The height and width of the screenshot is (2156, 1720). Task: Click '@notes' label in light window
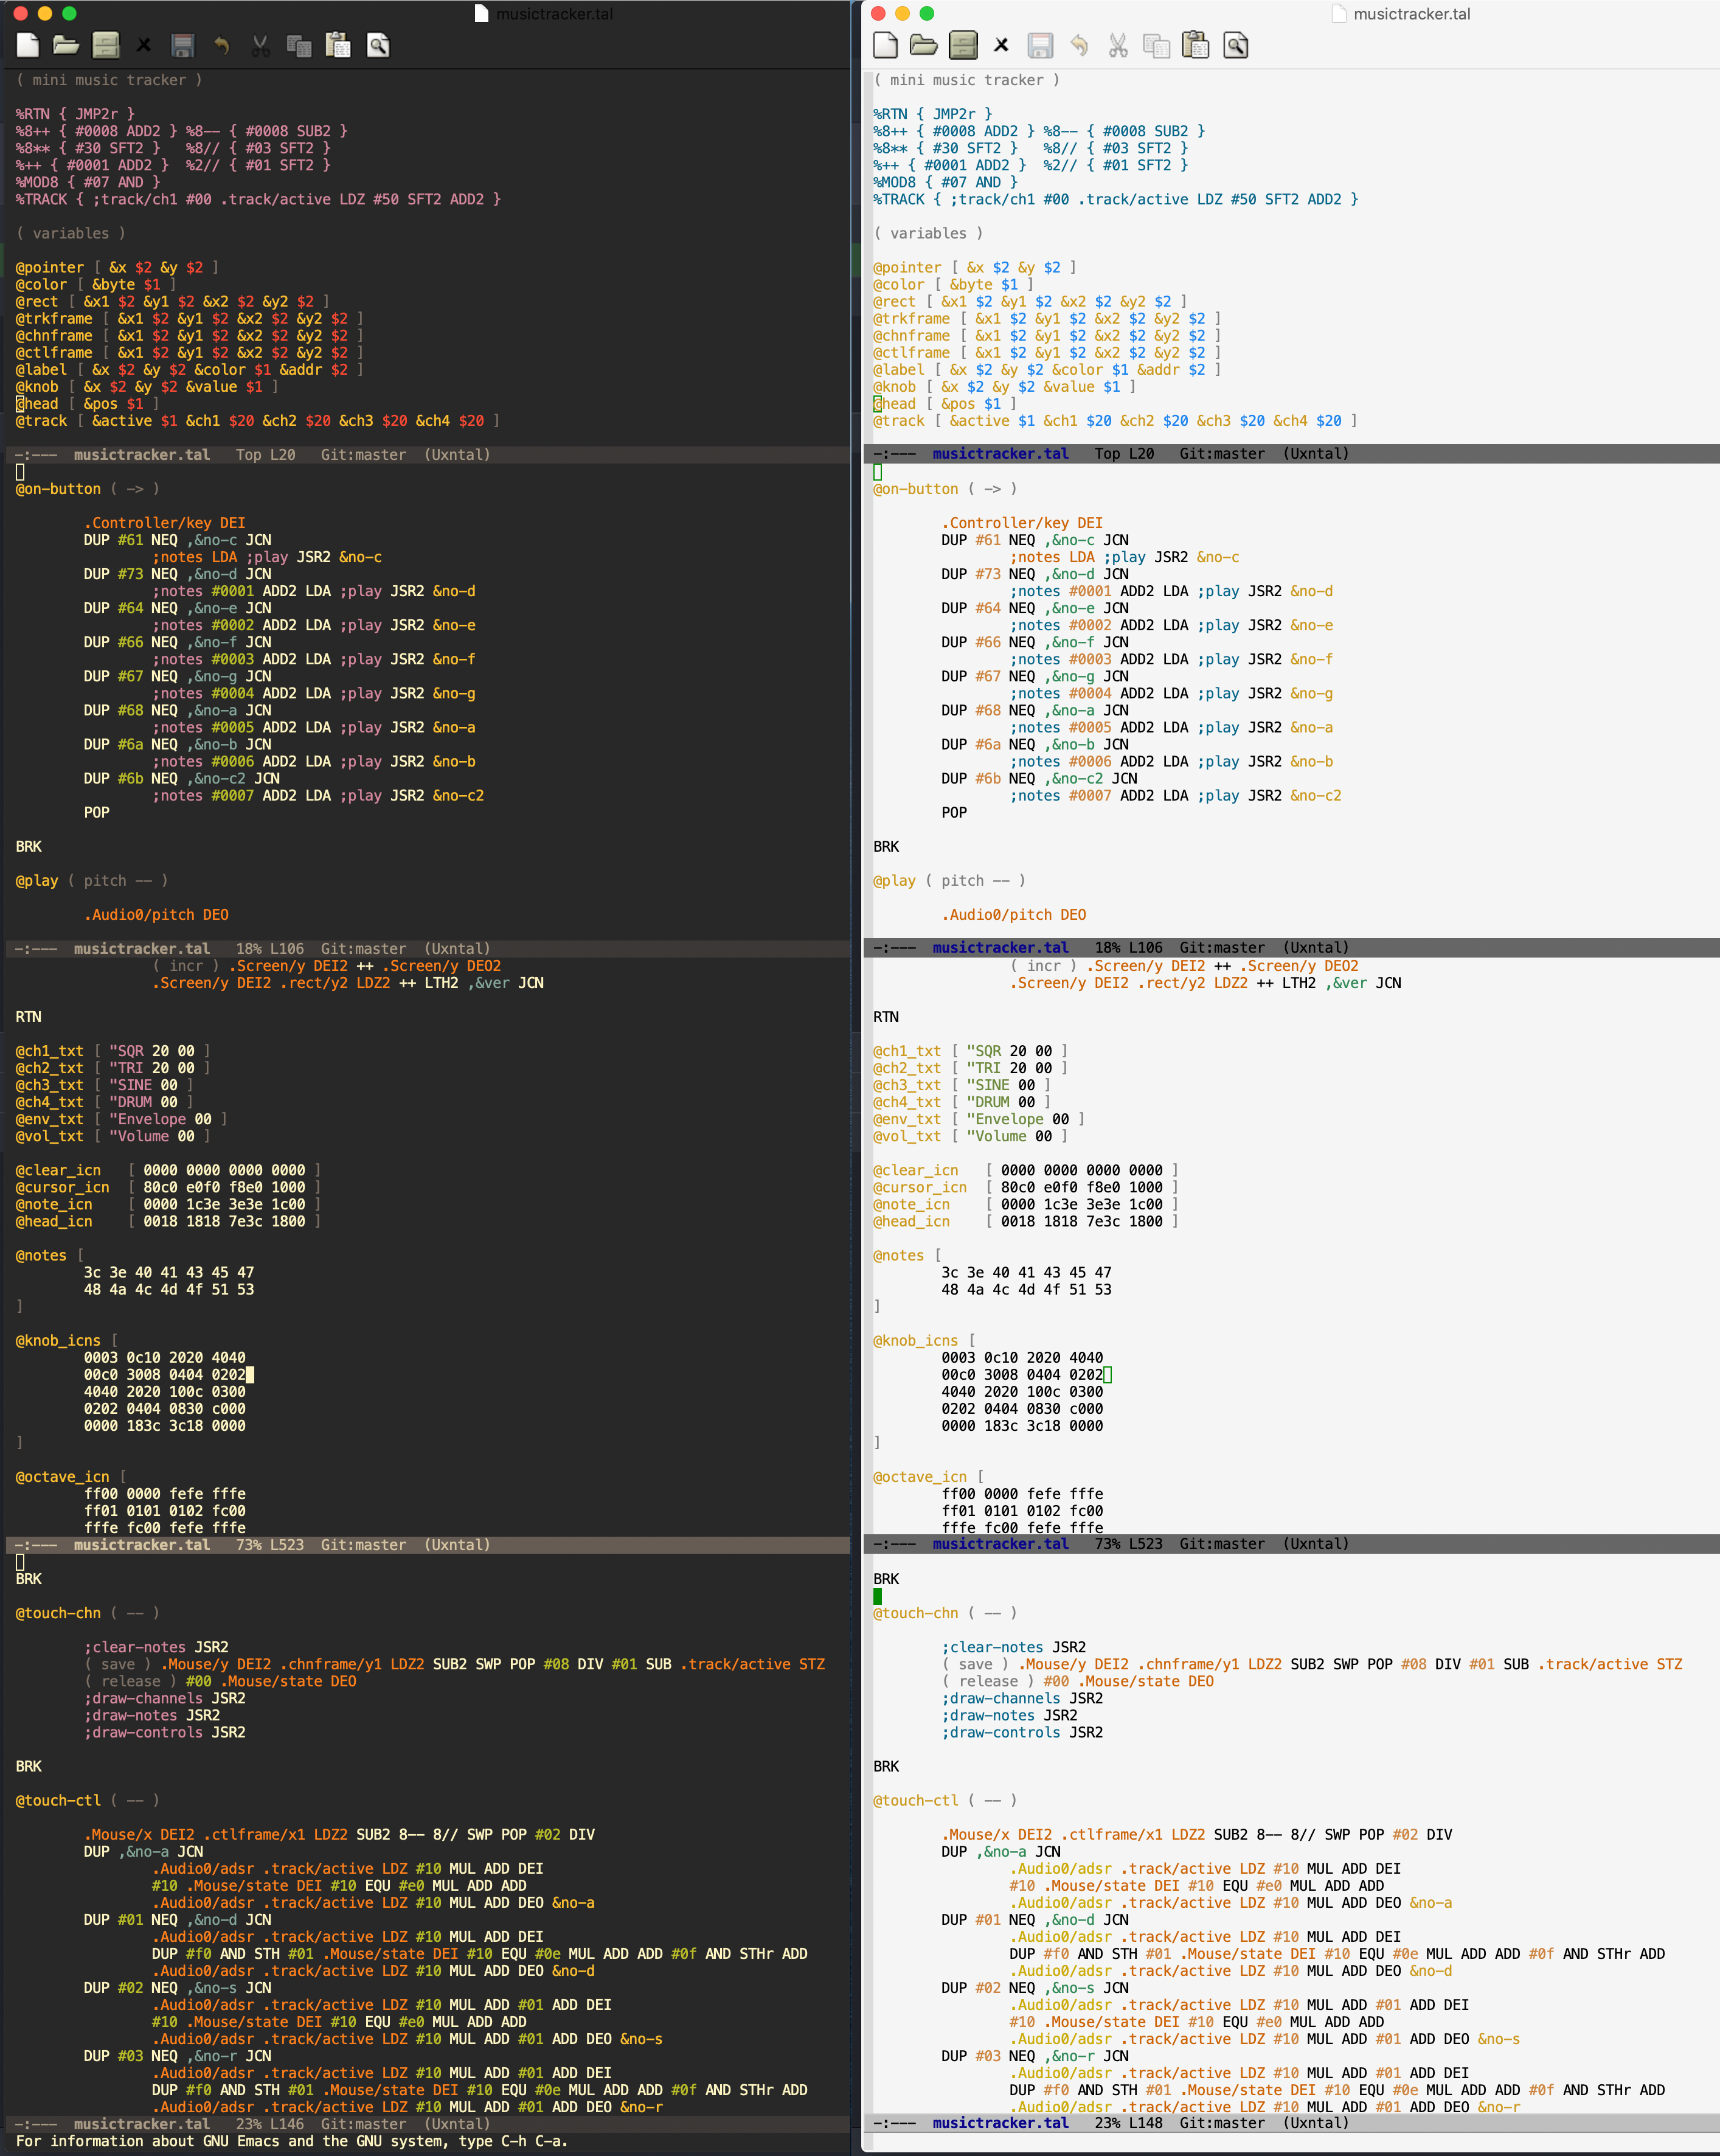pos(899,1255)
